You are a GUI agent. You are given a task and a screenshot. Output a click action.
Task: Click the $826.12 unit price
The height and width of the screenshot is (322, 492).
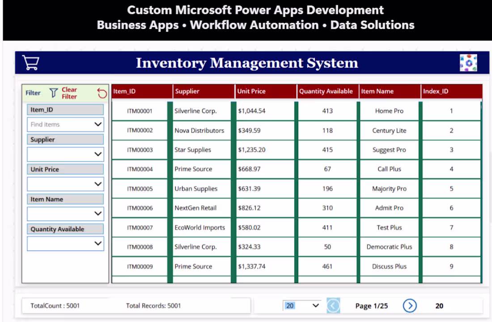tap(249, 208)
